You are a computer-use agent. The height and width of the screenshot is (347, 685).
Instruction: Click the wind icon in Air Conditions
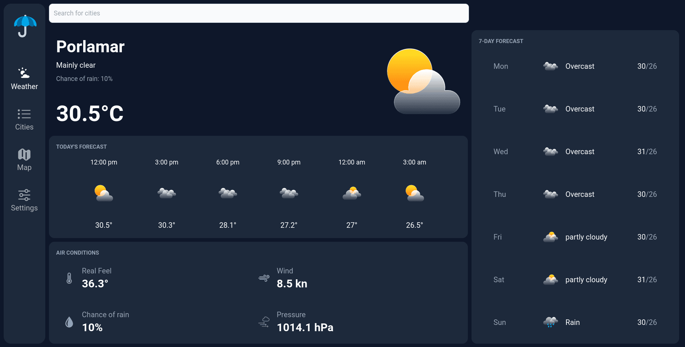click(x=264, y=278)
